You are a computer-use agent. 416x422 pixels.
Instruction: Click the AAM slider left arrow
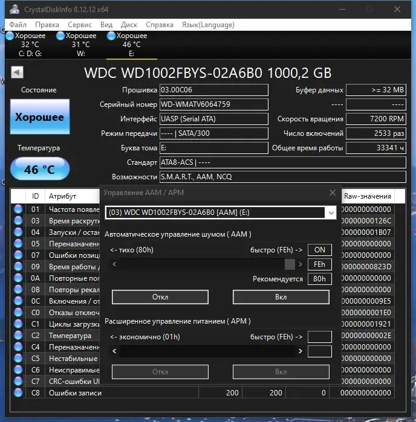(114, 264)
